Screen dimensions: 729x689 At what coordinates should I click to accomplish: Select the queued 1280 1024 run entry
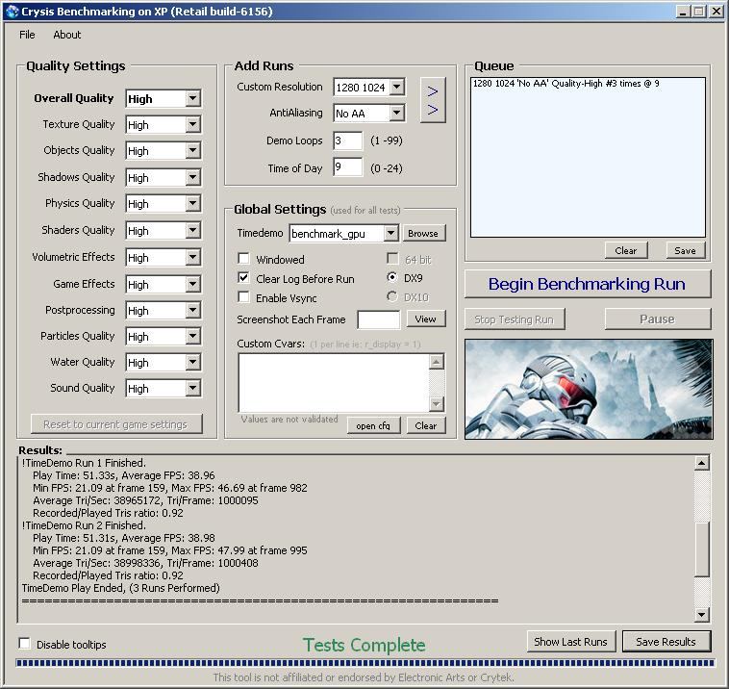(x=566, y=84)
